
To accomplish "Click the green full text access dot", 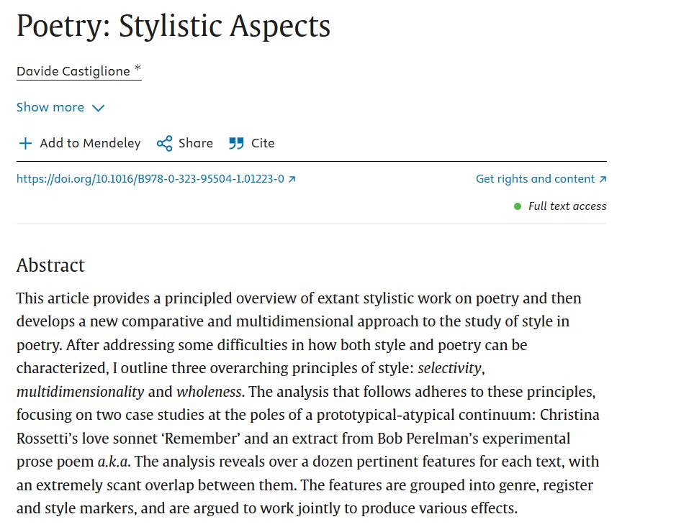I will (518, 206).
